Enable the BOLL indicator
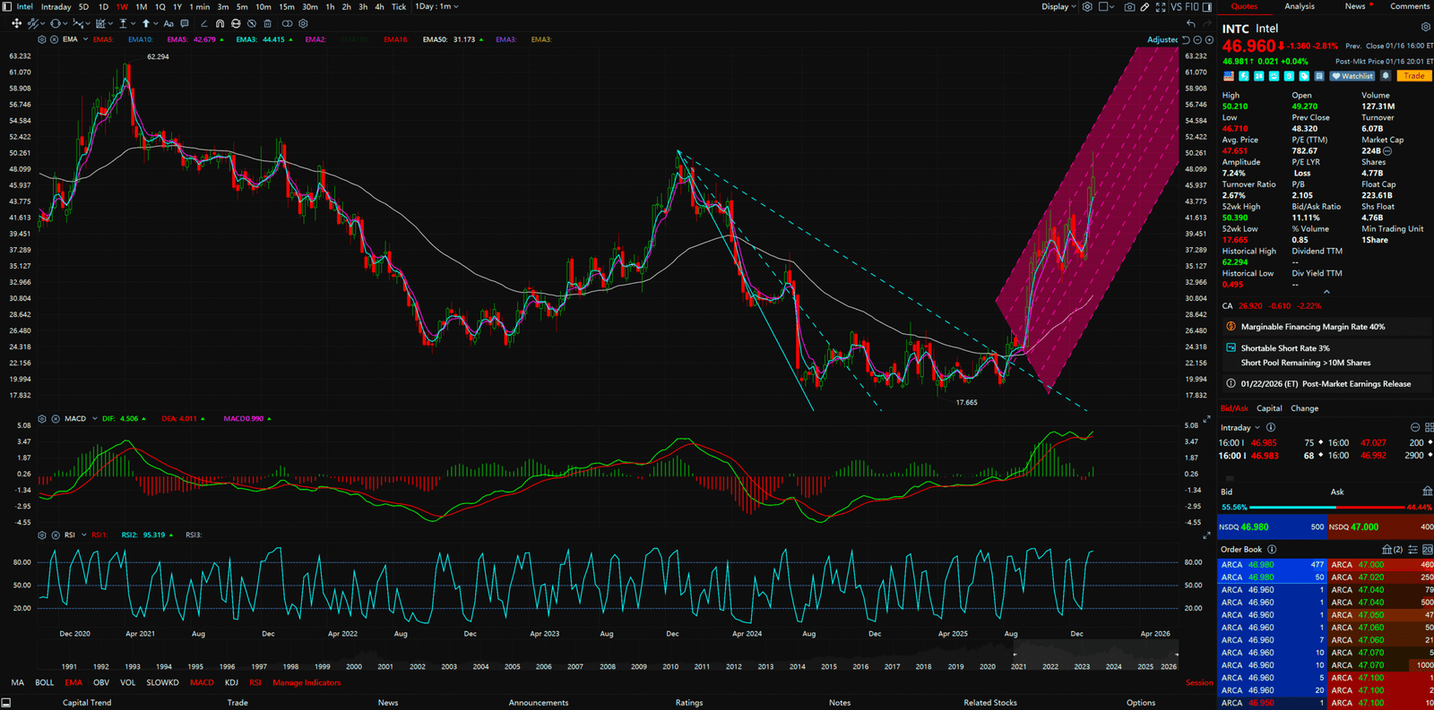 (44, 683)
